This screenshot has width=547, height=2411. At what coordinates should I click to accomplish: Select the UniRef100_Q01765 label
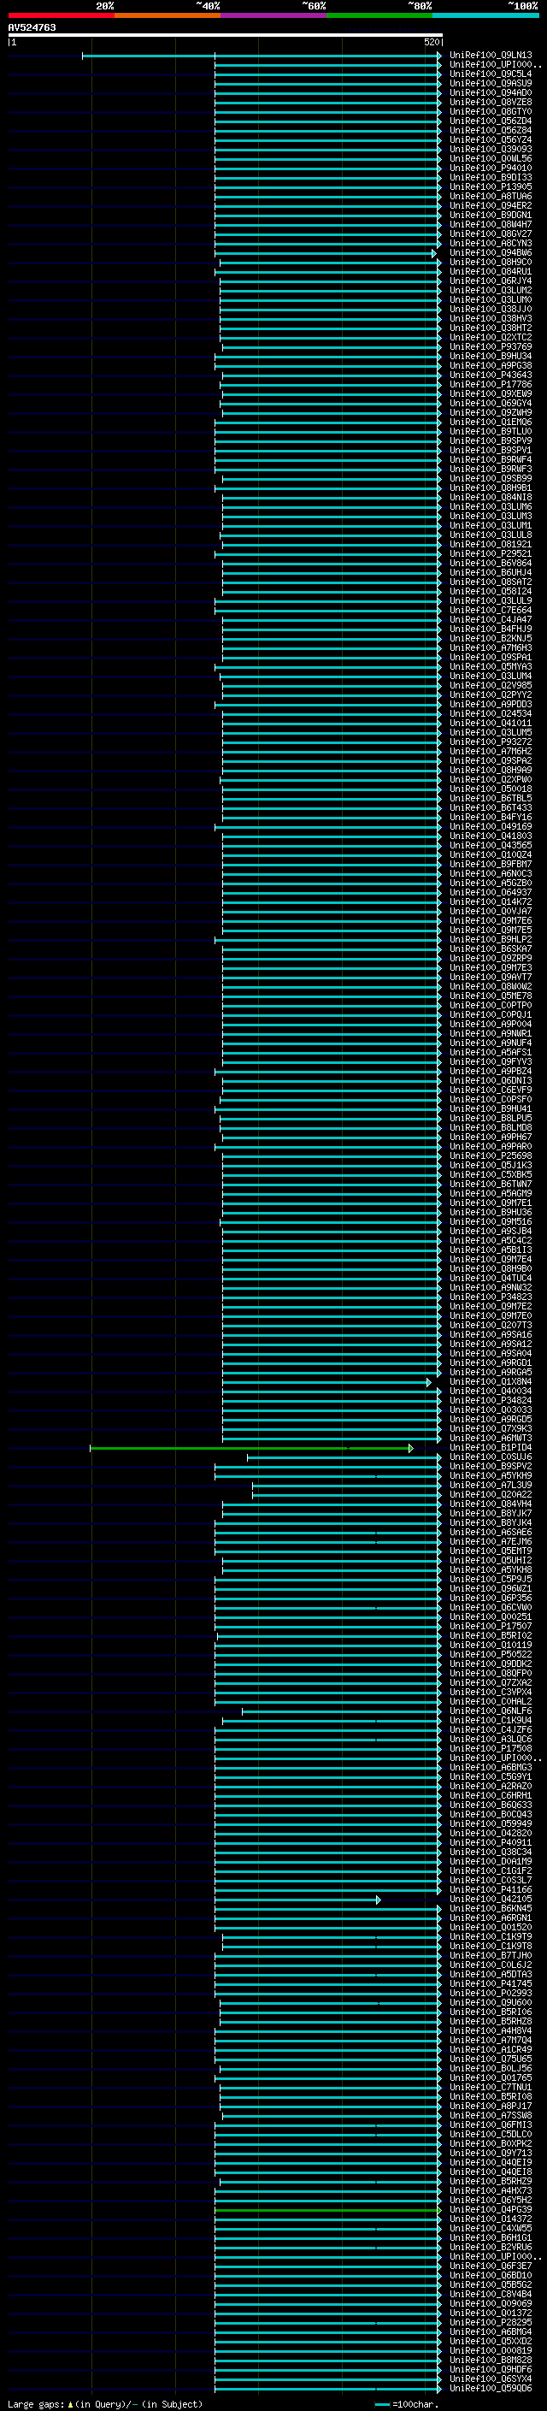[491, 2077]
